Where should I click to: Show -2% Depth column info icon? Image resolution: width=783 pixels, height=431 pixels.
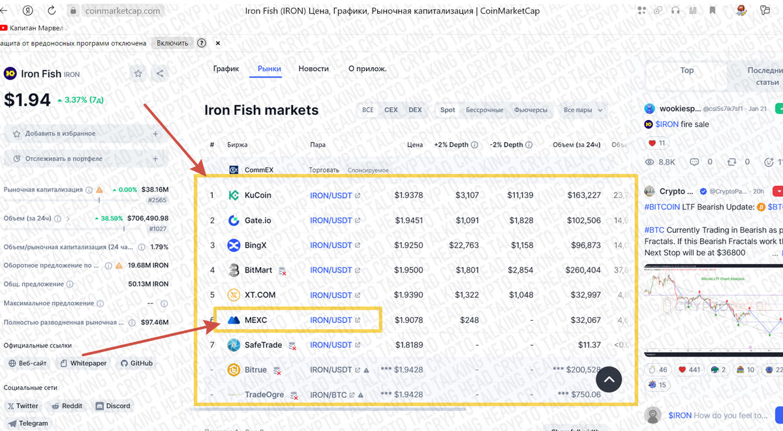(529, 145)
